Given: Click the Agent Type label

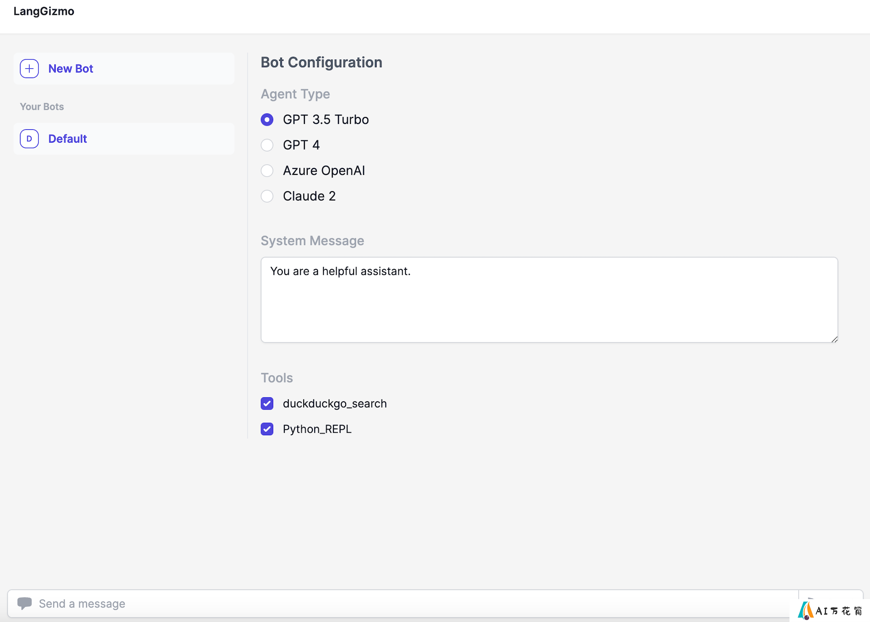Looking at the screenshot, I should point(295,94).
